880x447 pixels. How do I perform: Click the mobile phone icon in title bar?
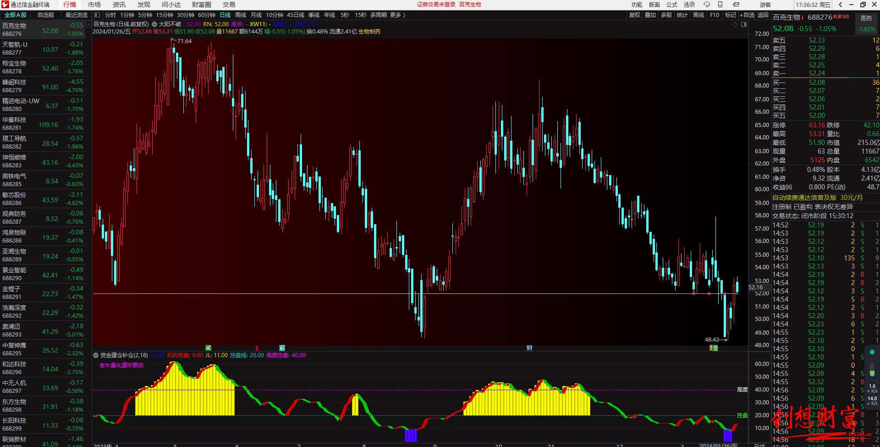(x=720, y=5)
